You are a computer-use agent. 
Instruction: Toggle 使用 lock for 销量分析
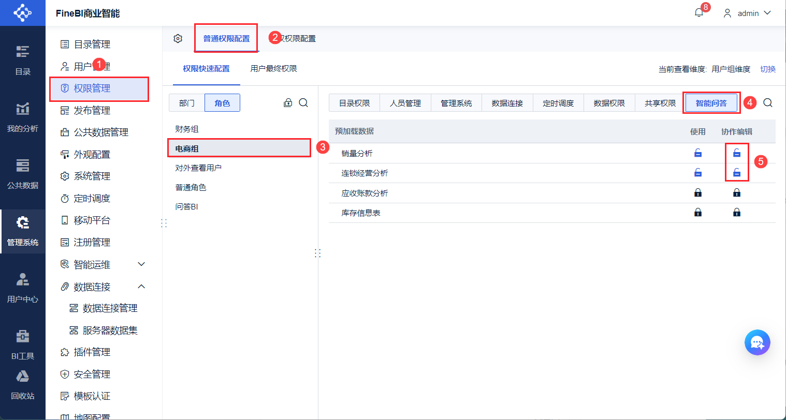tap(698, 153)
